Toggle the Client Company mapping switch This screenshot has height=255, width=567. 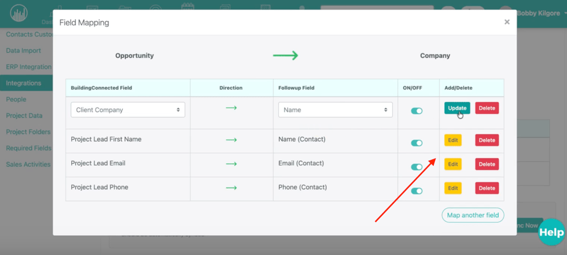416,111
